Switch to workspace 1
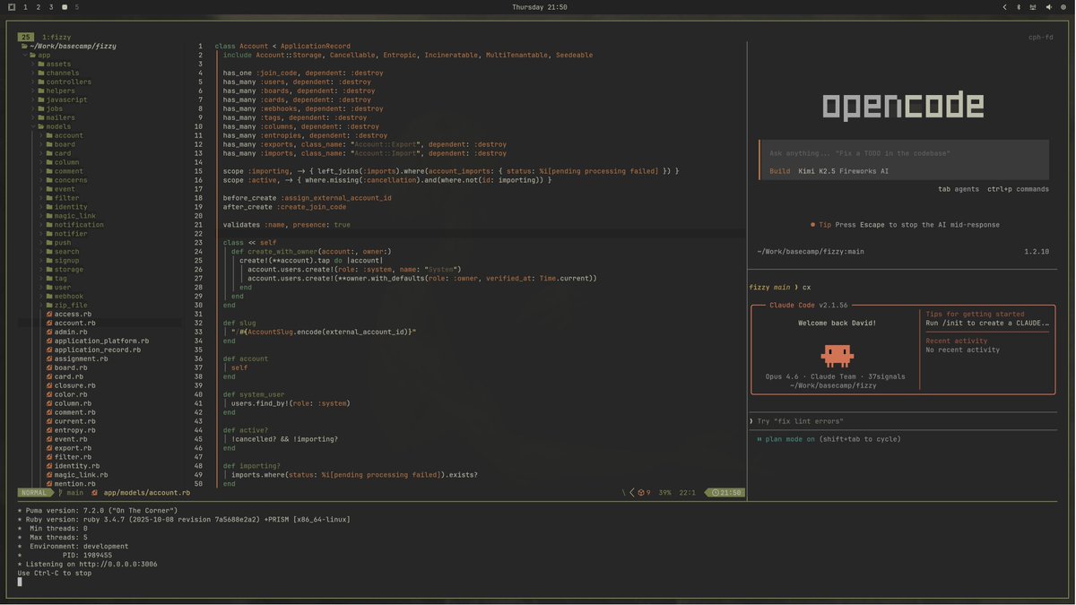The image size is (1076, 605). coord(25,7)
